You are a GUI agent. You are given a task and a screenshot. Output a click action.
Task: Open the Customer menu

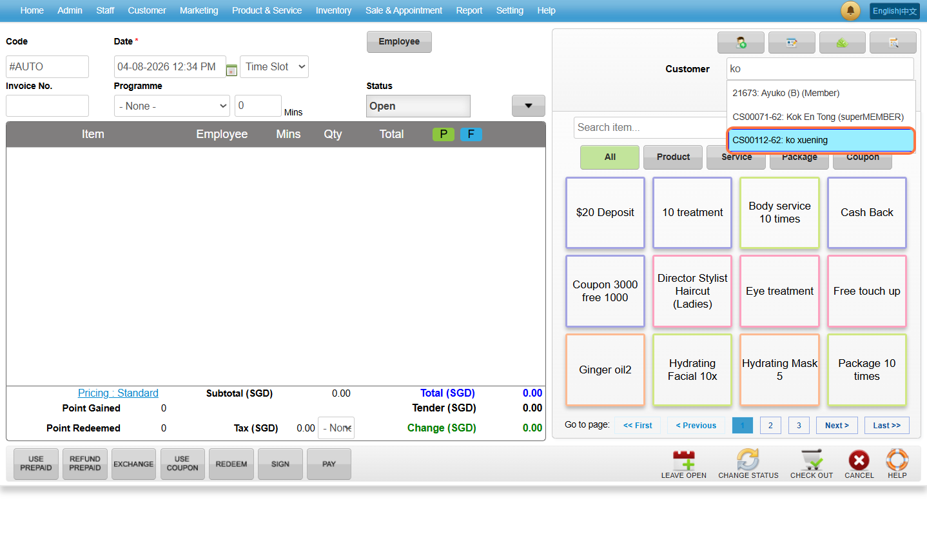pyautogui.click(x=147, y=10)
